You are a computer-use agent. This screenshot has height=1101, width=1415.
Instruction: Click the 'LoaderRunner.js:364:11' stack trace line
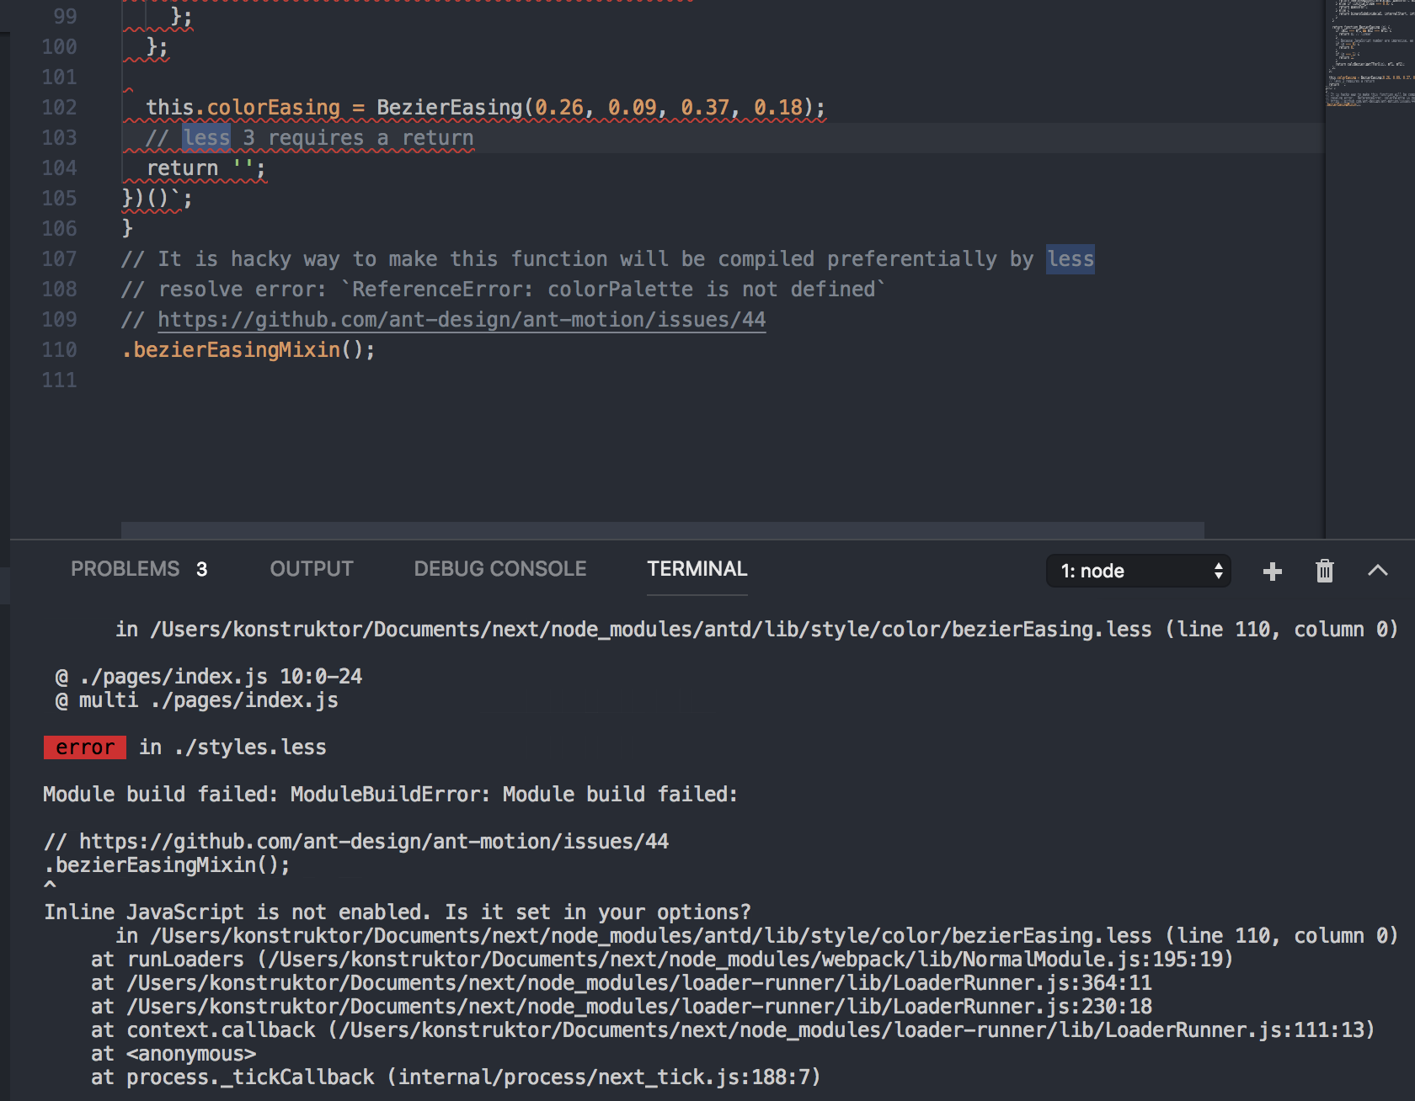(x=622, y=983)
